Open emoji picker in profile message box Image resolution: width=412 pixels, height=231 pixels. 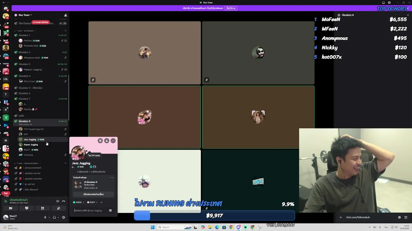click(x=110, y=210)
